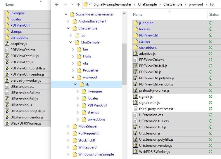
Task: Select the signalr.js file icon
Action: [136, 96]
